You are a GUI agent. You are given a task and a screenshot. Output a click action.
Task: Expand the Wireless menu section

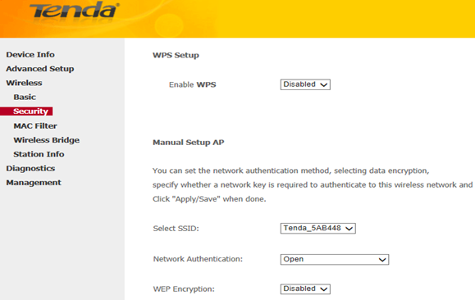24,83
